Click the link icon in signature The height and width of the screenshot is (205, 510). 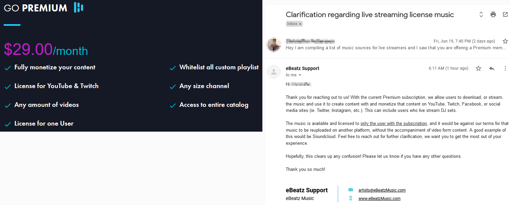(x=350, y=198)
